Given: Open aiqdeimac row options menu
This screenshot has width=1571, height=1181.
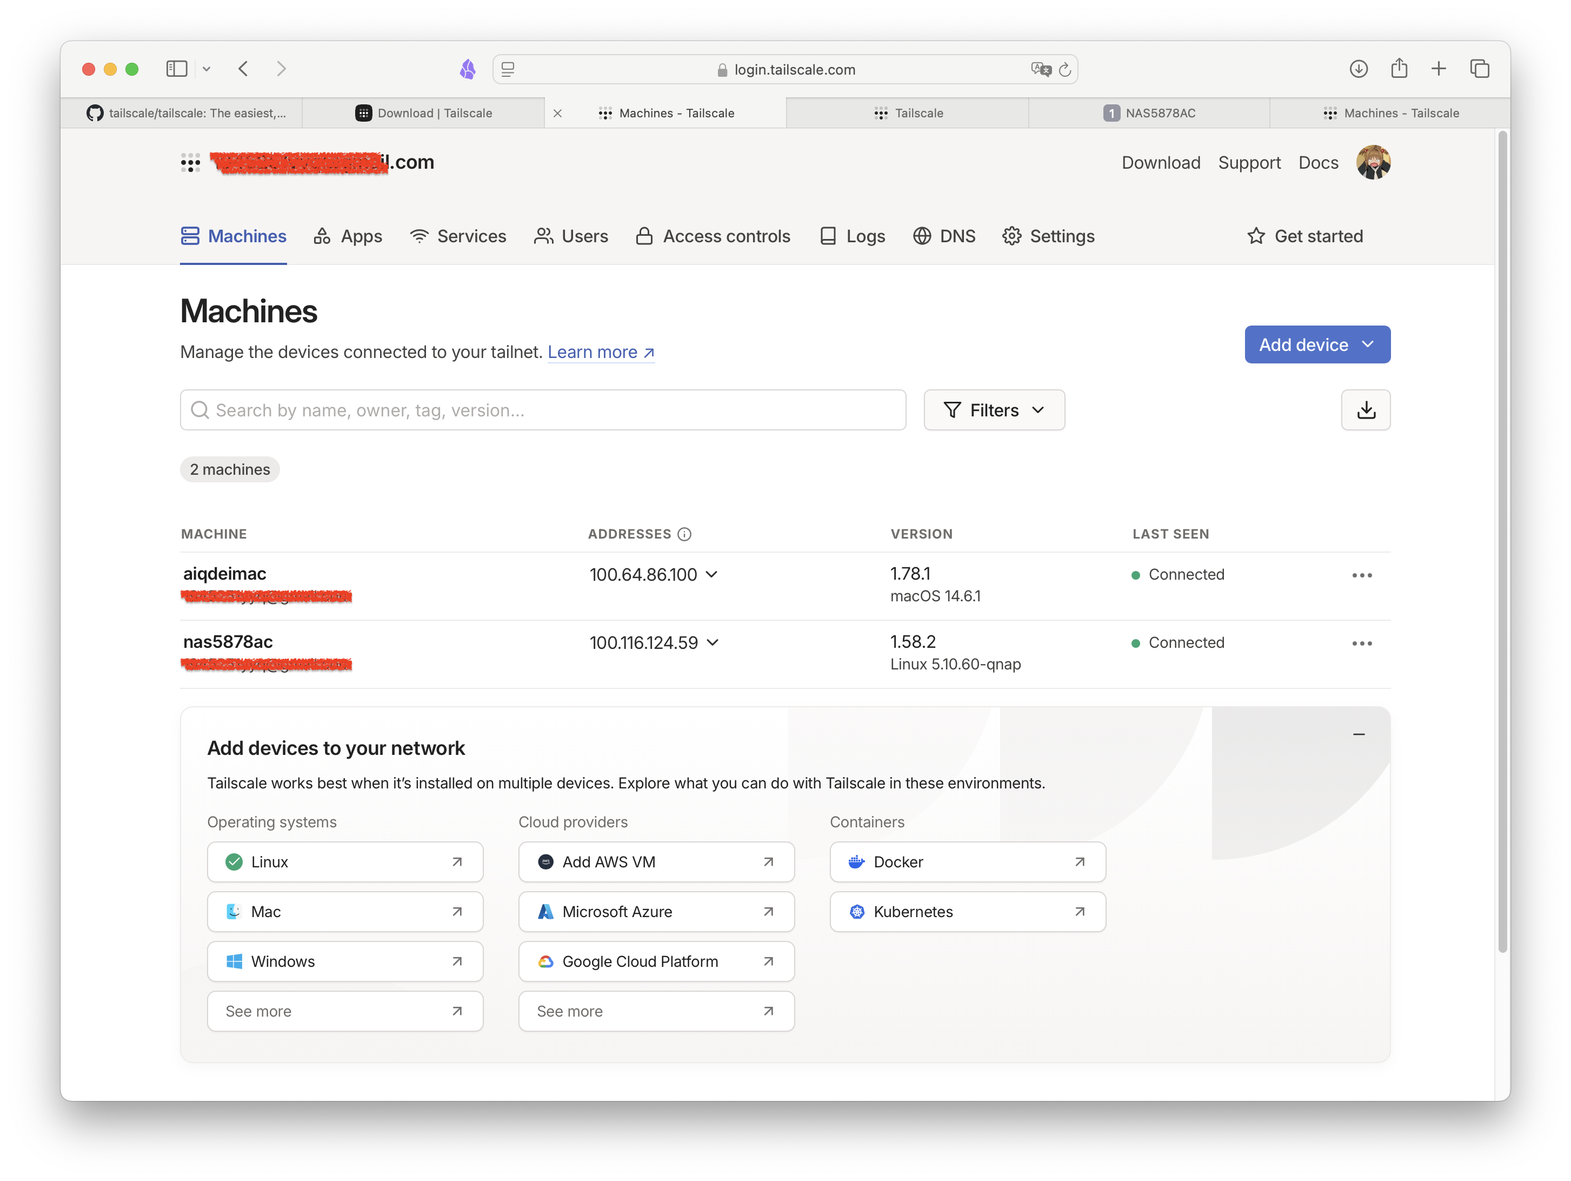Looking at the screenshot, I should pyautogui.click(x=1361, y=575).
